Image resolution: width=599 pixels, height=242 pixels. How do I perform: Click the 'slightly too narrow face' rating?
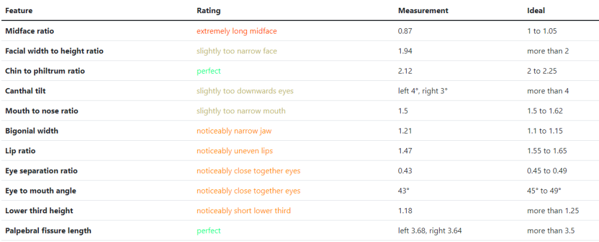point(237,51)
